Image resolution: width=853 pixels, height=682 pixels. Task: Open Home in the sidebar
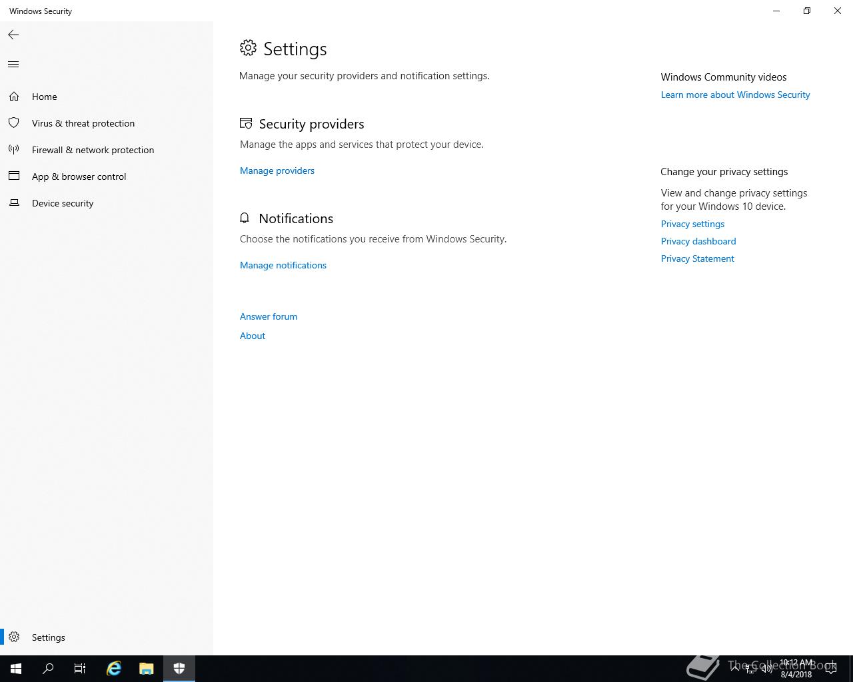pos(107,97)
